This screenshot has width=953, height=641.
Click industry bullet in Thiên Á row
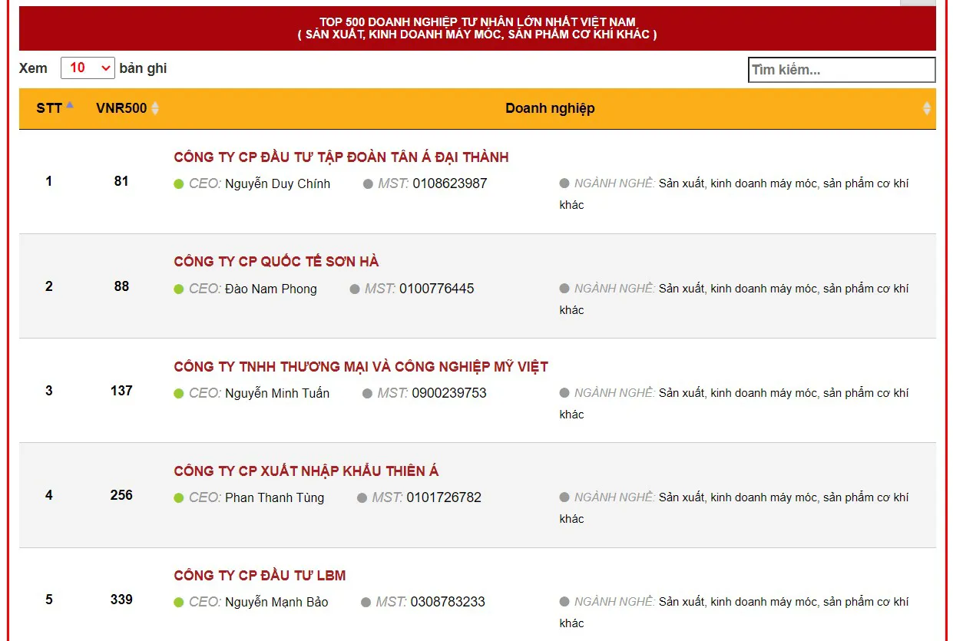(x=564, y=497)
